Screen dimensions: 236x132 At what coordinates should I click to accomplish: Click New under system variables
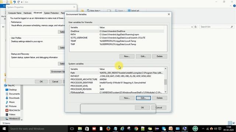(x=127, y=98)
